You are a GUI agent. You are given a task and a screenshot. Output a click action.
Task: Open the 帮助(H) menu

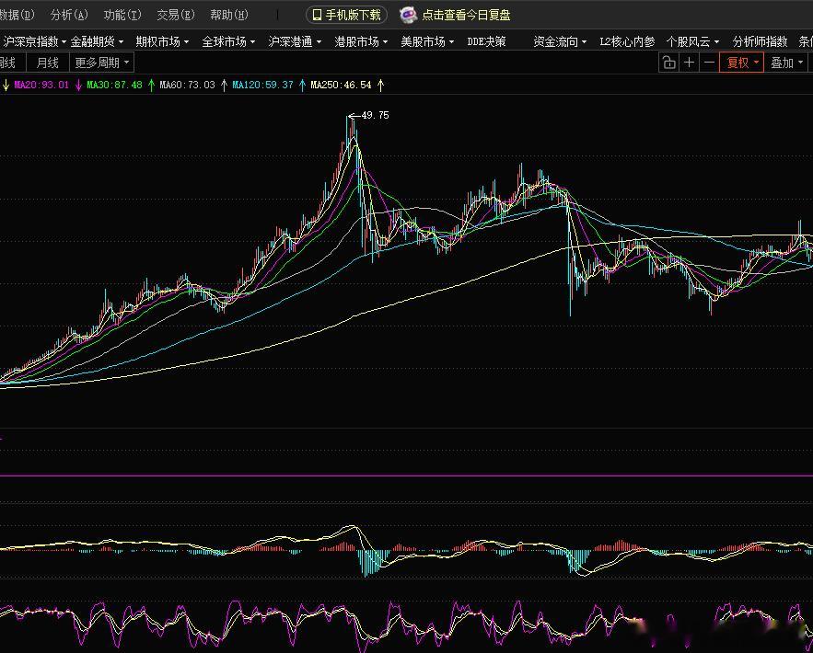[x=229, y=15]
